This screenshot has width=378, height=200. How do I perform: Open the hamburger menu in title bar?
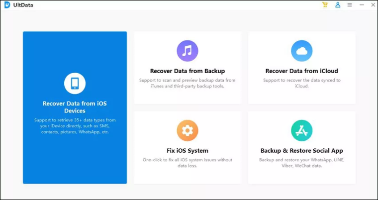click(x=350, y=5)
